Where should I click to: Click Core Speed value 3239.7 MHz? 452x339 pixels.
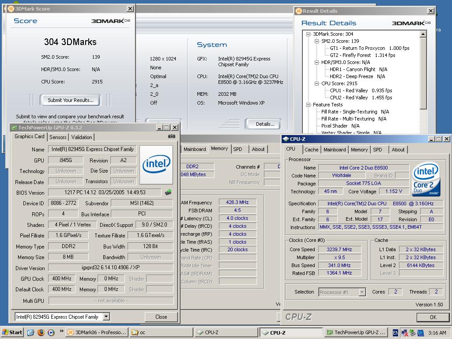click(339, 249)
